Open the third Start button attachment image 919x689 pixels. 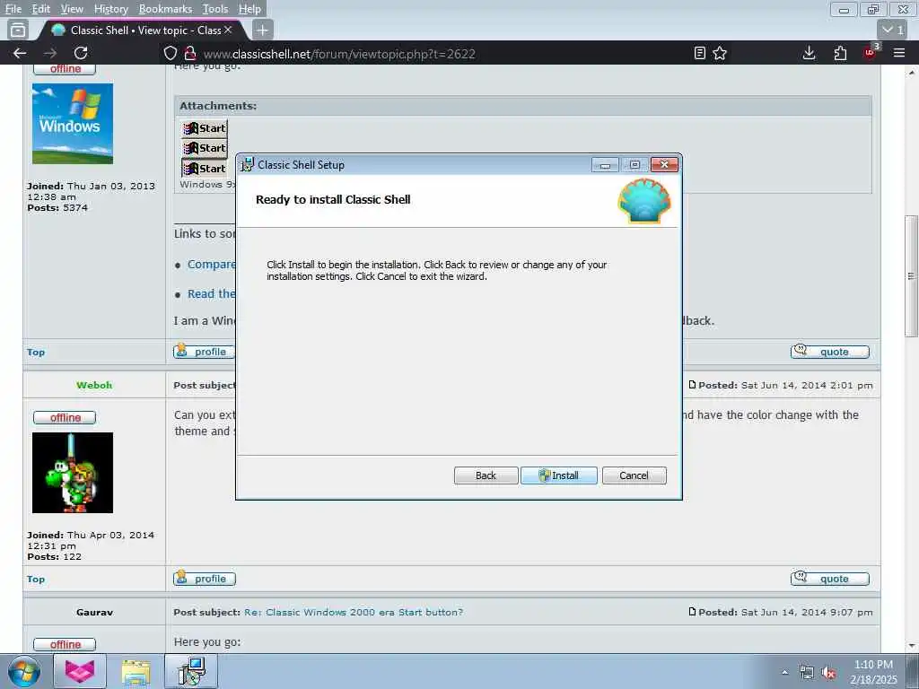[x=204, y=168]
